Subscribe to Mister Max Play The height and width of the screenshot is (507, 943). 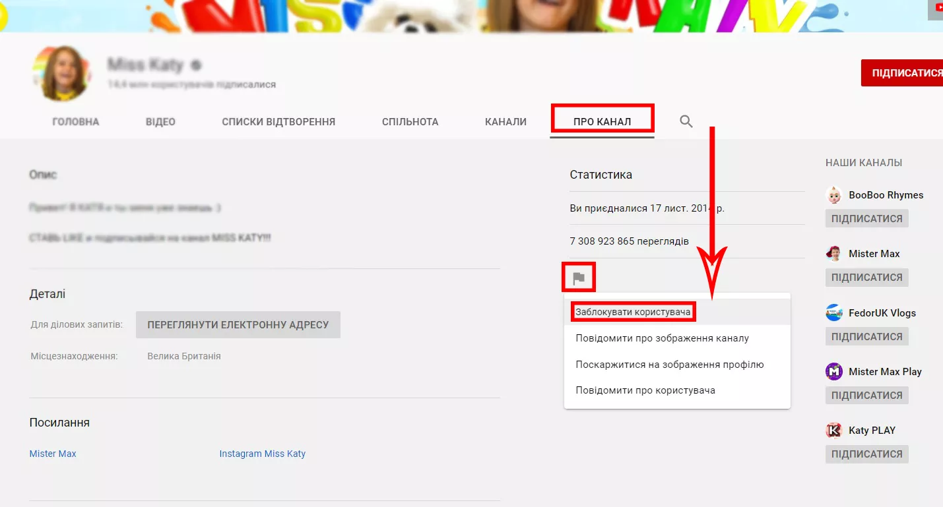866,396
